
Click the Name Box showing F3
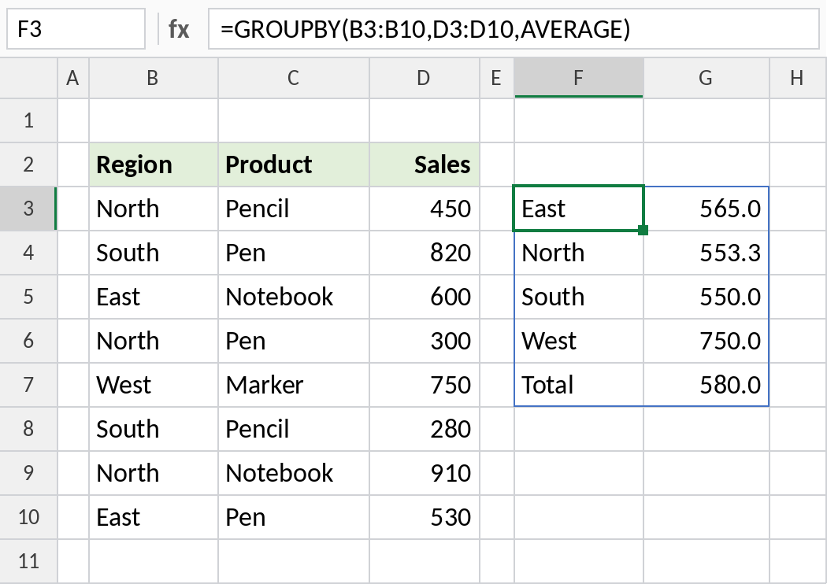tap(76, 29)
